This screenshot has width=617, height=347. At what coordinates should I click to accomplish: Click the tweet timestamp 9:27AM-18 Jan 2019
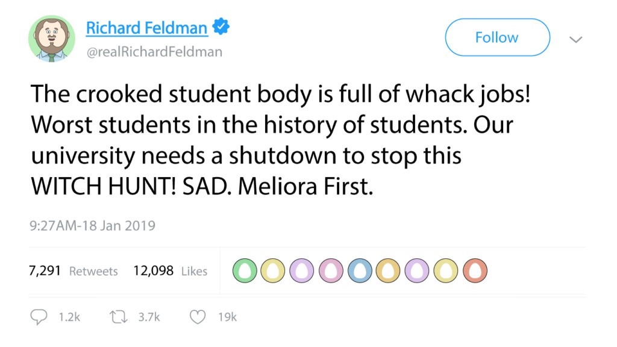click(93, 225)
